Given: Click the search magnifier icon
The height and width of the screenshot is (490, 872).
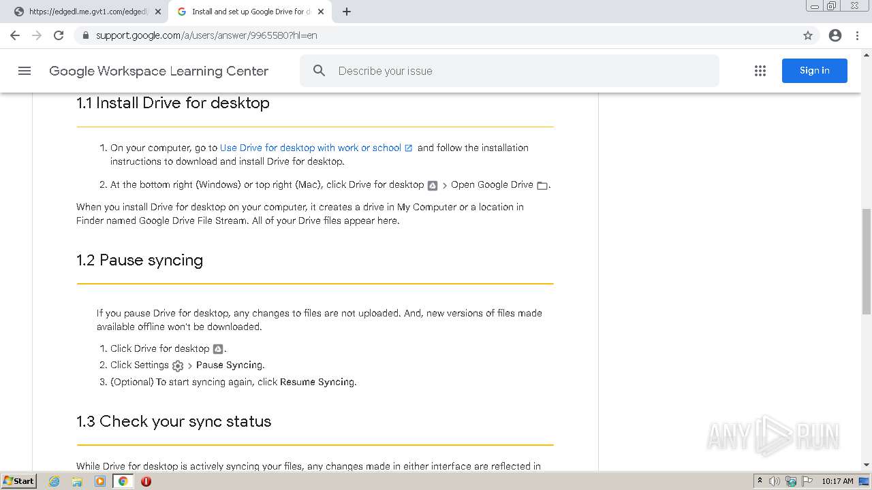Looking at the screenshot, I should (319, 71).
